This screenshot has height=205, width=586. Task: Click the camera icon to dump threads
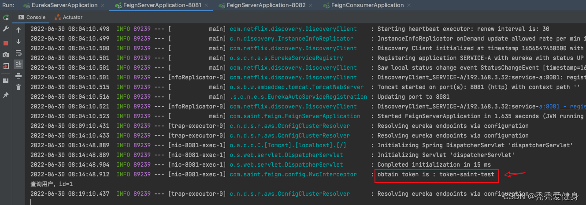[x=6, y=55]
